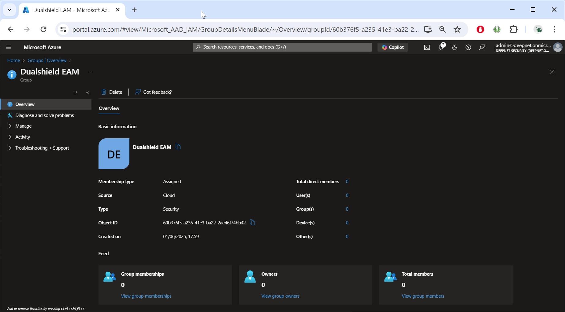
Task: Go to Groups | Overview breadcrumb
Action: coord(47,60)
